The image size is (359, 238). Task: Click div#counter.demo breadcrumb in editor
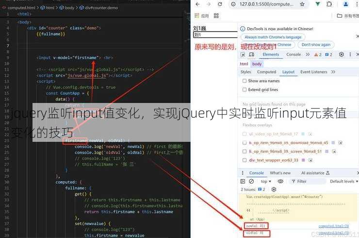(x=98, y=8)
